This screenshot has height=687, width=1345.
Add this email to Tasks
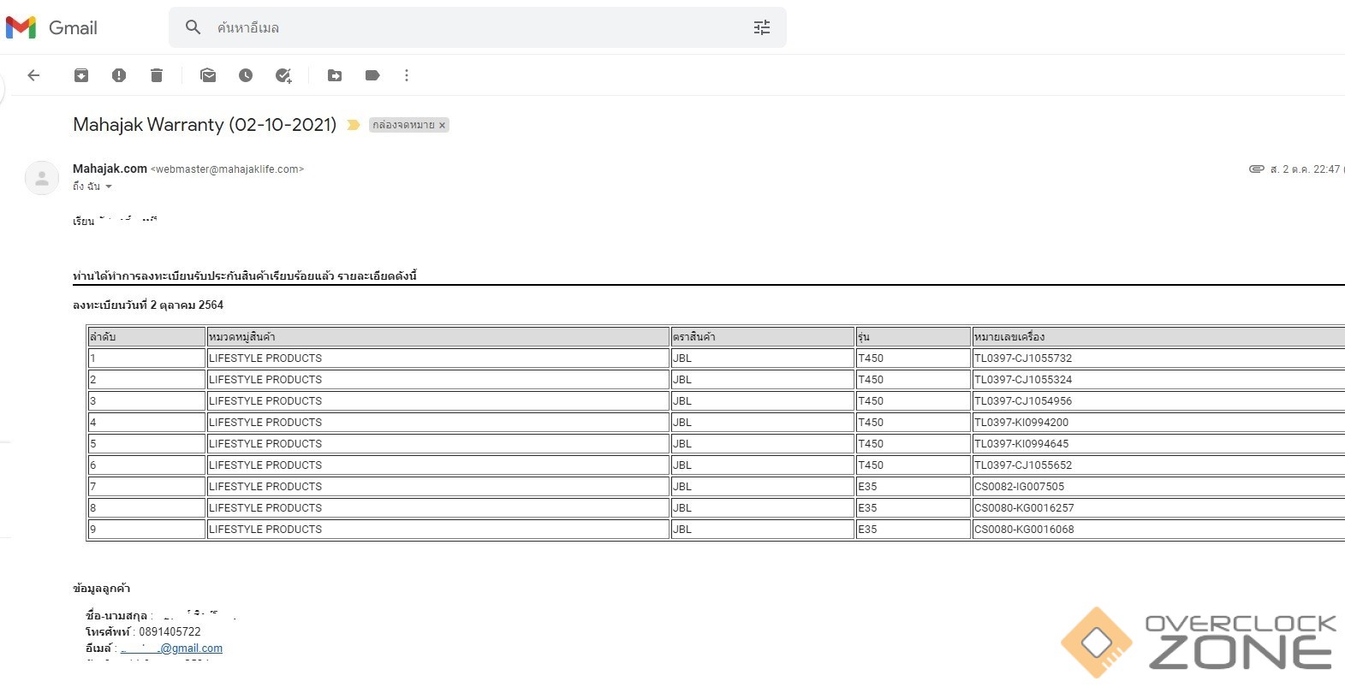pyautogui.click(x=283, y=75)
